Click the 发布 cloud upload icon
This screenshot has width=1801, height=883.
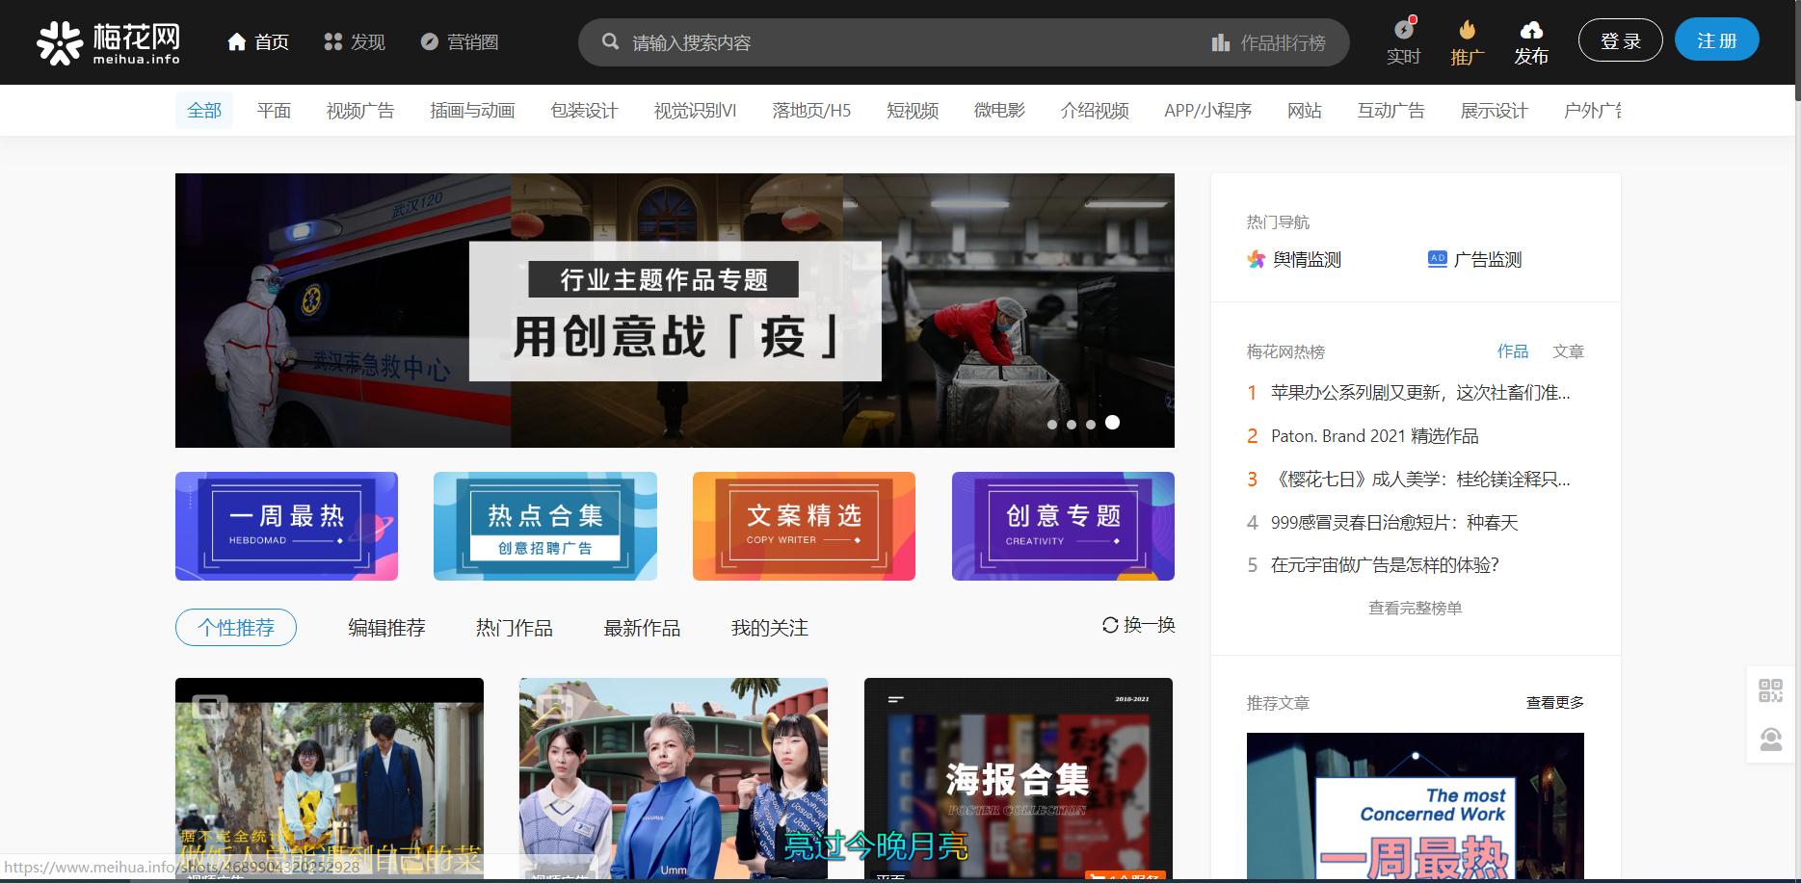click(x=1531, y=32)
